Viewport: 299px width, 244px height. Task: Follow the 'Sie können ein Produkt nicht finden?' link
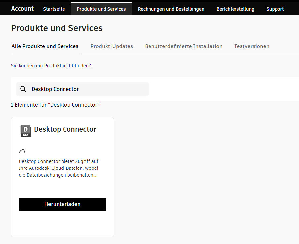pos(51,66)
